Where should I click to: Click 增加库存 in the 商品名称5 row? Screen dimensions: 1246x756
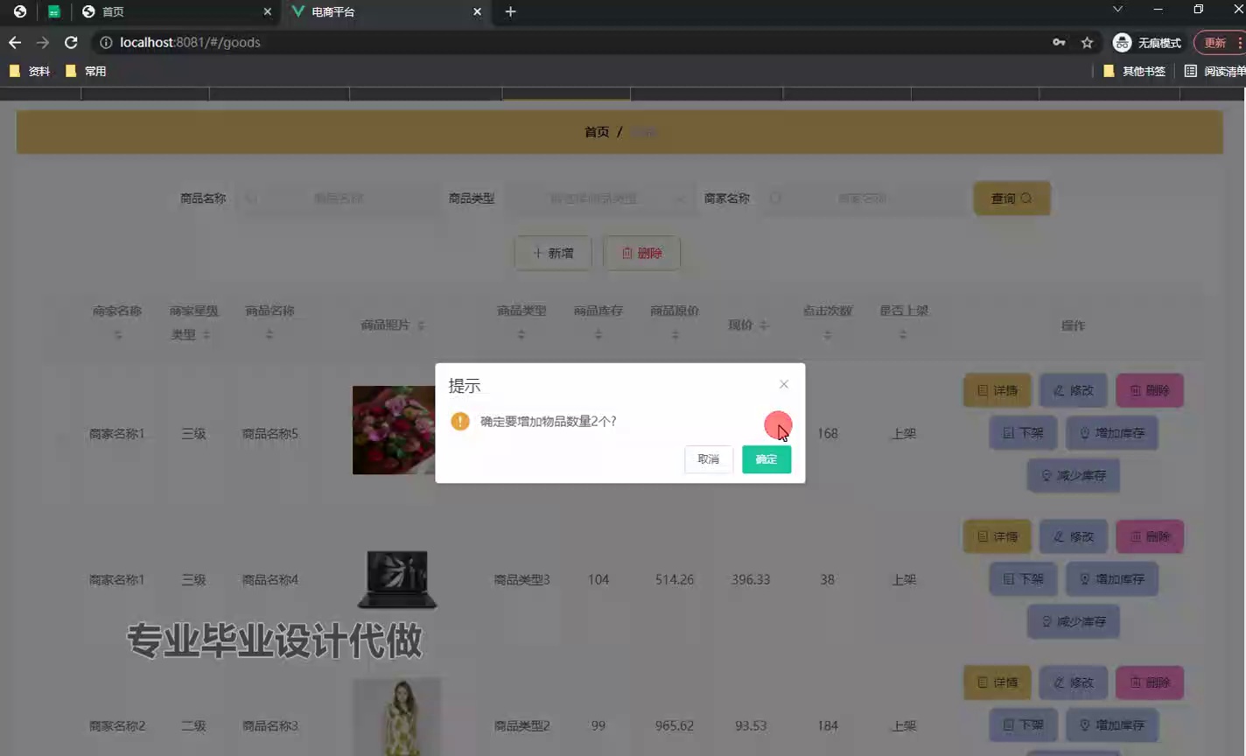pos(1112,433)
